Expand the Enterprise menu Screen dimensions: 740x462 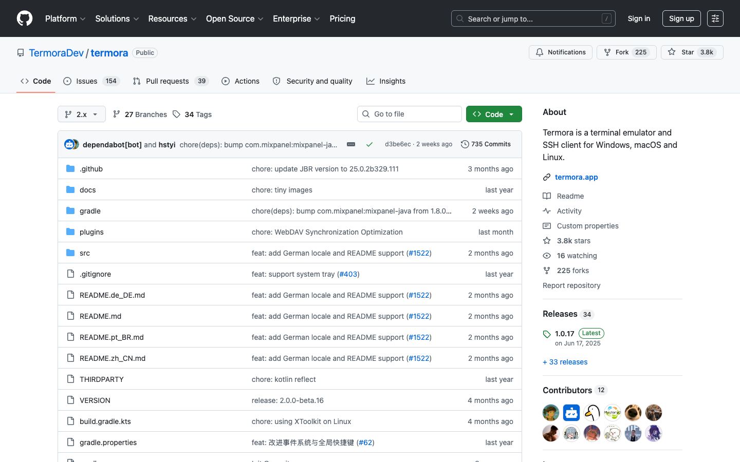(297, 18)
